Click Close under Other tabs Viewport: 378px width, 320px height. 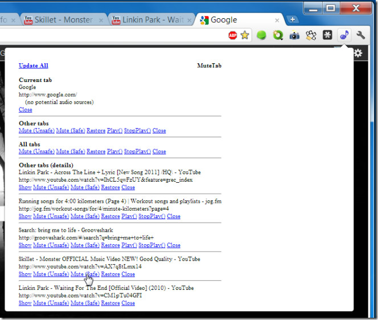click(159, 131)
